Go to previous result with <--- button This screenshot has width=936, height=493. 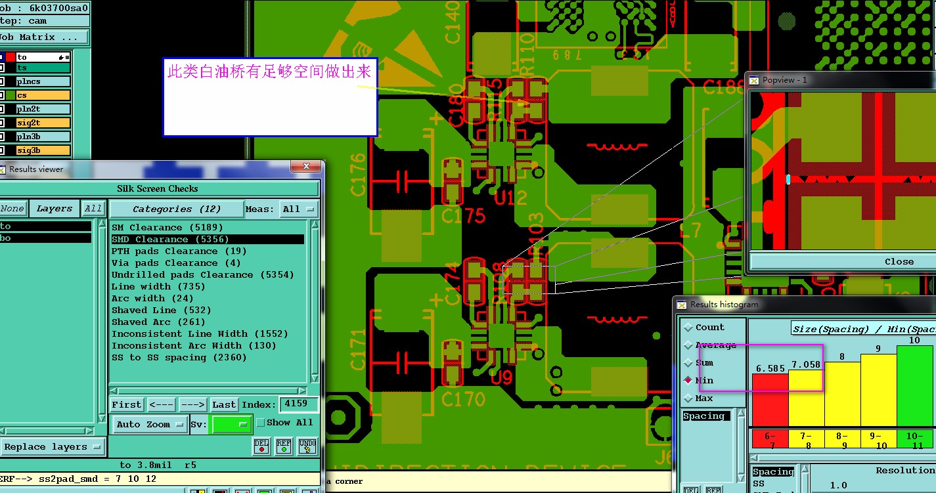161,405
